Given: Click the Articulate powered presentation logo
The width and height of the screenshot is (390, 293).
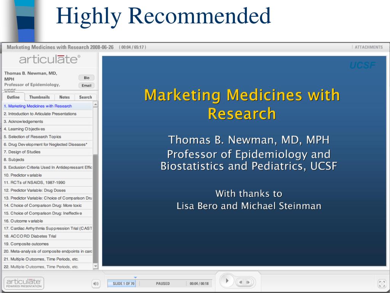Looking at the screenshot, I should pyautogui.click(x=24, y=283).
